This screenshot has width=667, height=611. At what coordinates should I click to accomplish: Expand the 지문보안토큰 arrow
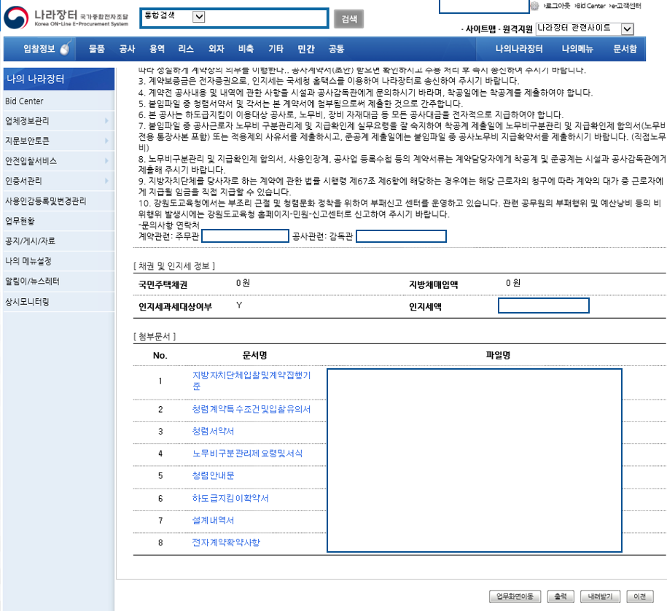click(106, 141)
